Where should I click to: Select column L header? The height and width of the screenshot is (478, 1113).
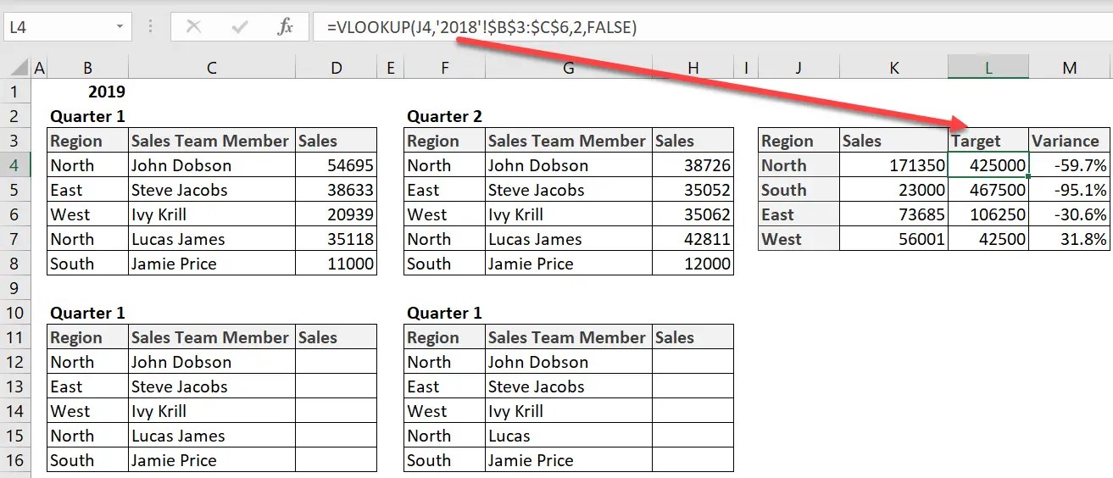click(x=988, y=68)
